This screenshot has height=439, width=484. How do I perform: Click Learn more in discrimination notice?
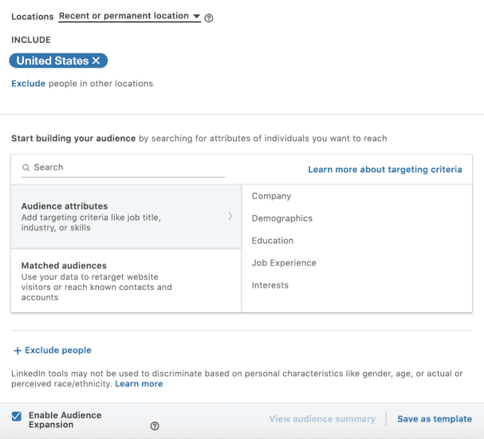[x=139, y=384]
